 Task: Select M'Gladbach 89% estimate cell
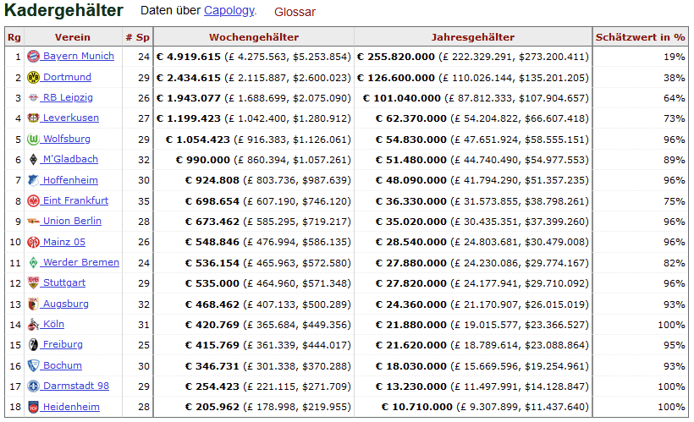pyautogui.click(x=641, y=160)
